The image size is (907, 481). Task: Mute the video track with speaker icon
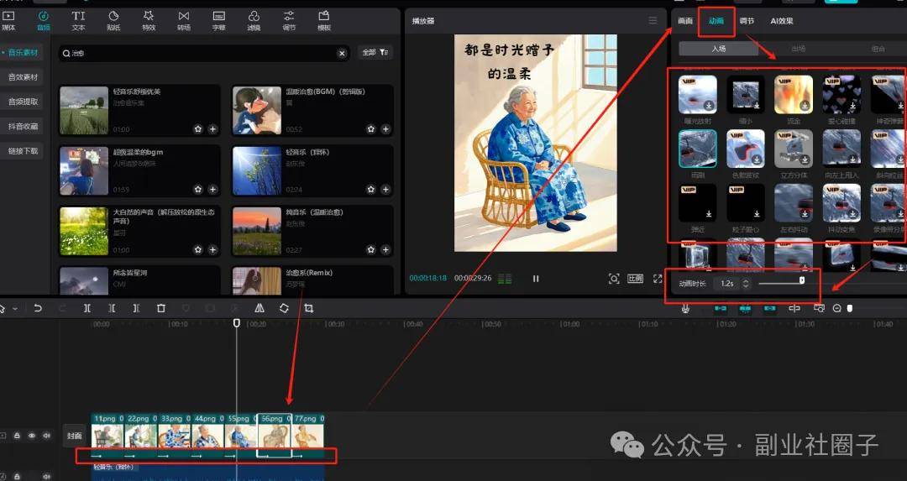pyautogui.click(x=46, y=436)
